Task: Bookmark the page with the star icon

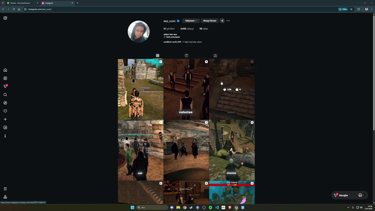Action: point(351,9)
